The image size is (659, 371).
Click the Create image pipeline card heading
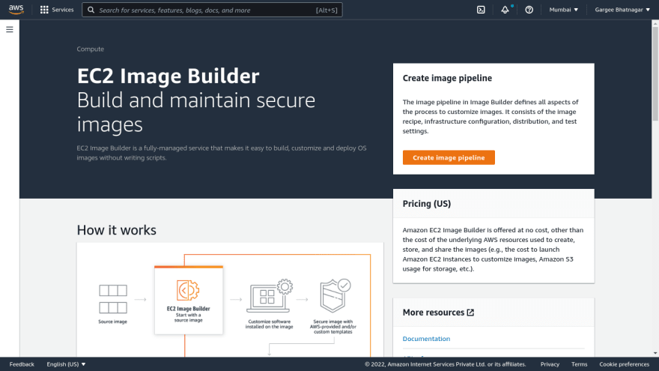447,78
